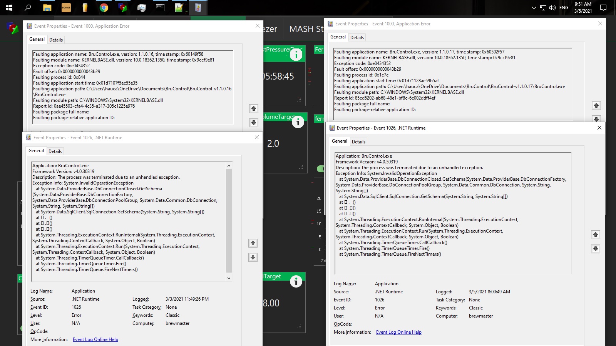Click 'Report Id: 0ae45503' line in left error window

click(x=84, y=106)
